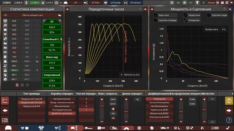Select Последовательная gearbox

62,110
